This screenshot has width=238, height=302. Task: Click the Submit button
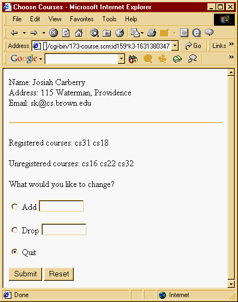[25, 274]
